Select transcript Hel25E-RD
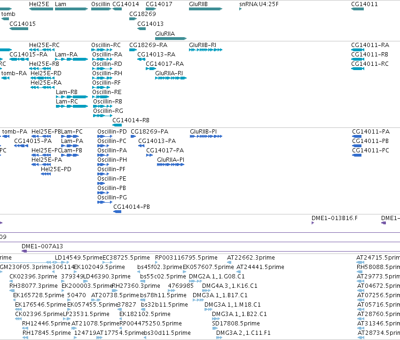 [x=46, y=73]
